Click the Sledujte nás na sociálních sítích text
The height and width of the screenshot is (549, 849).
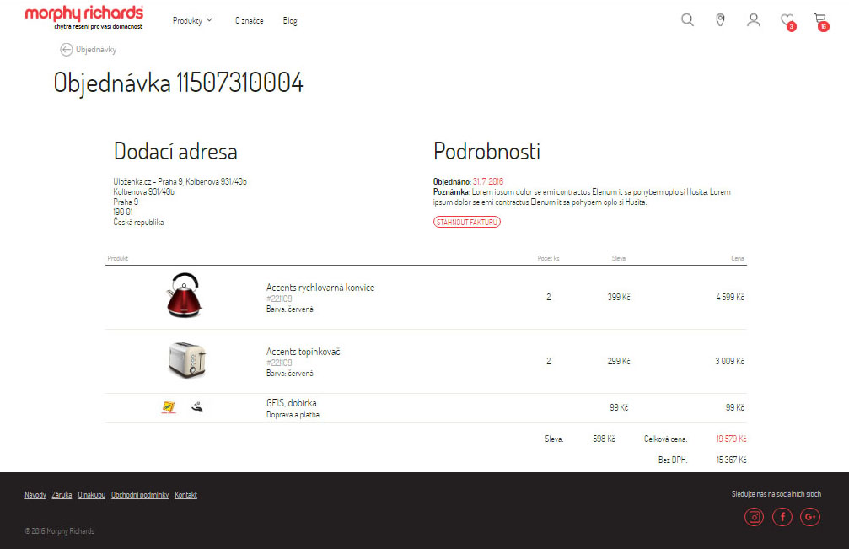point(776,494)
